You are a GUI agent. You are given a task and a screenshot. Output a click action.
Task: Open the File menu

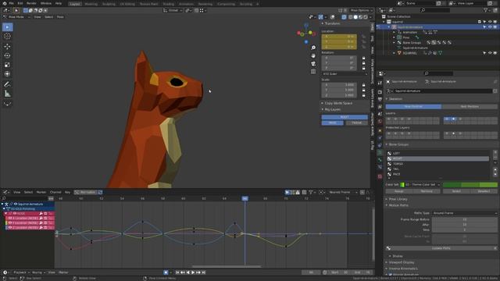coord(11,3)
